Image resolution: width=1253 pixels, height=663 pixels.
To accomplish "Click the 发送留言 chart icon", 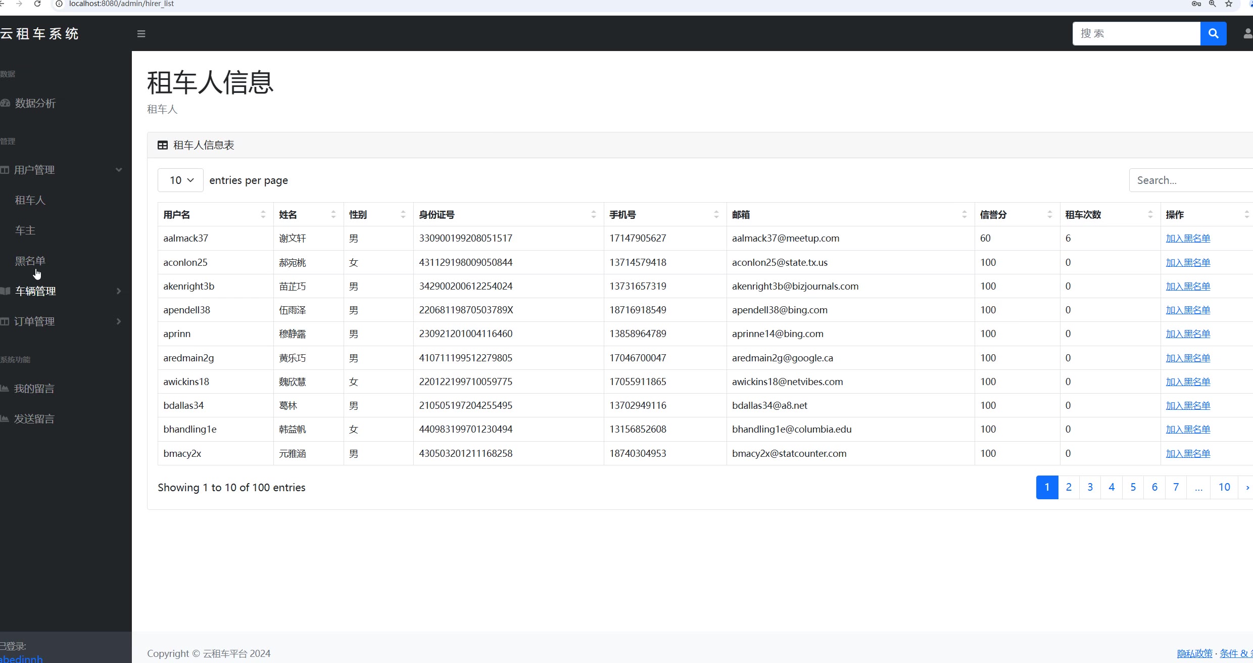I will [x=5, y=418].
